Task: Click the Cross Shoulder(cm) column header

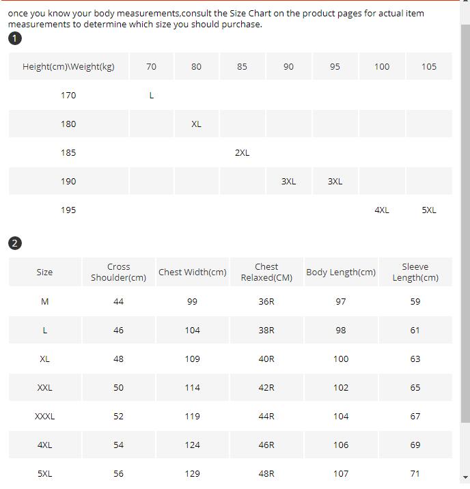Action: coord(118,272)
